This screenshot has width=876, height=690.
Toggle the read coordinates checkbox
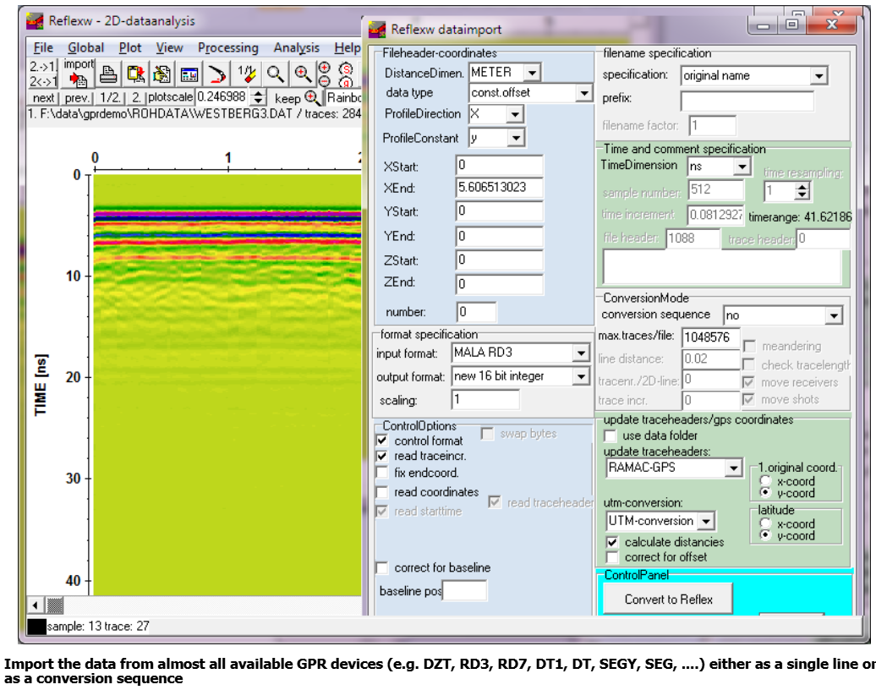pyautogui.click(x=382, y=492)
